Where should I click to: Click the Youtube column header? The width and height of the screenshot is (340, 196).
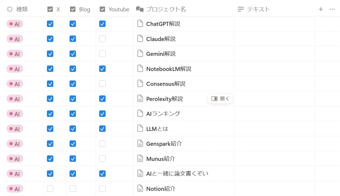tap(119, 9)
